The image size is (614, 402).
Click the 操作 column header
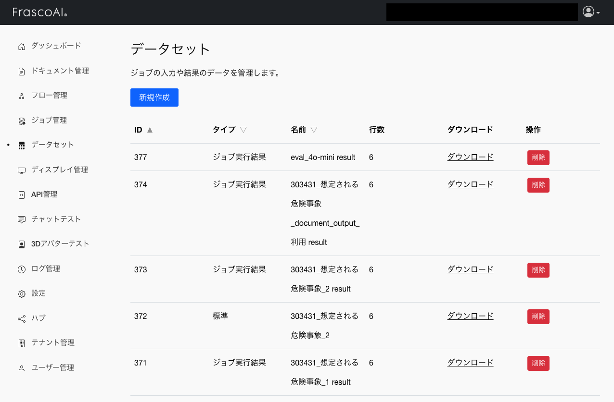tap(533, 130)
